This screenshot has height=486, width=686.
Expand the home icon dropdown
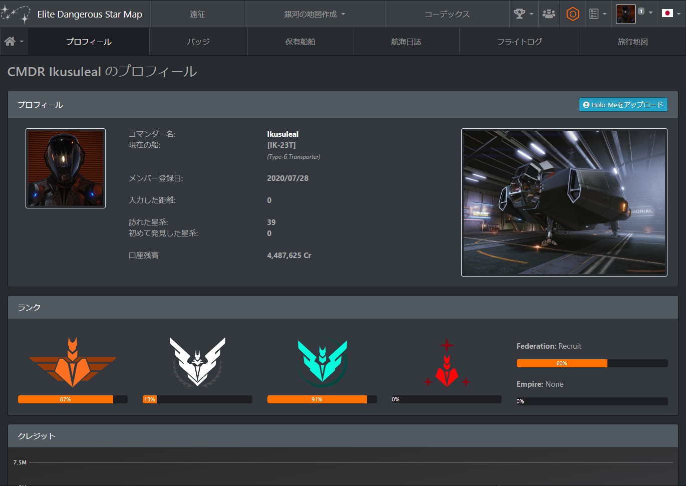(x=14, y=42)
